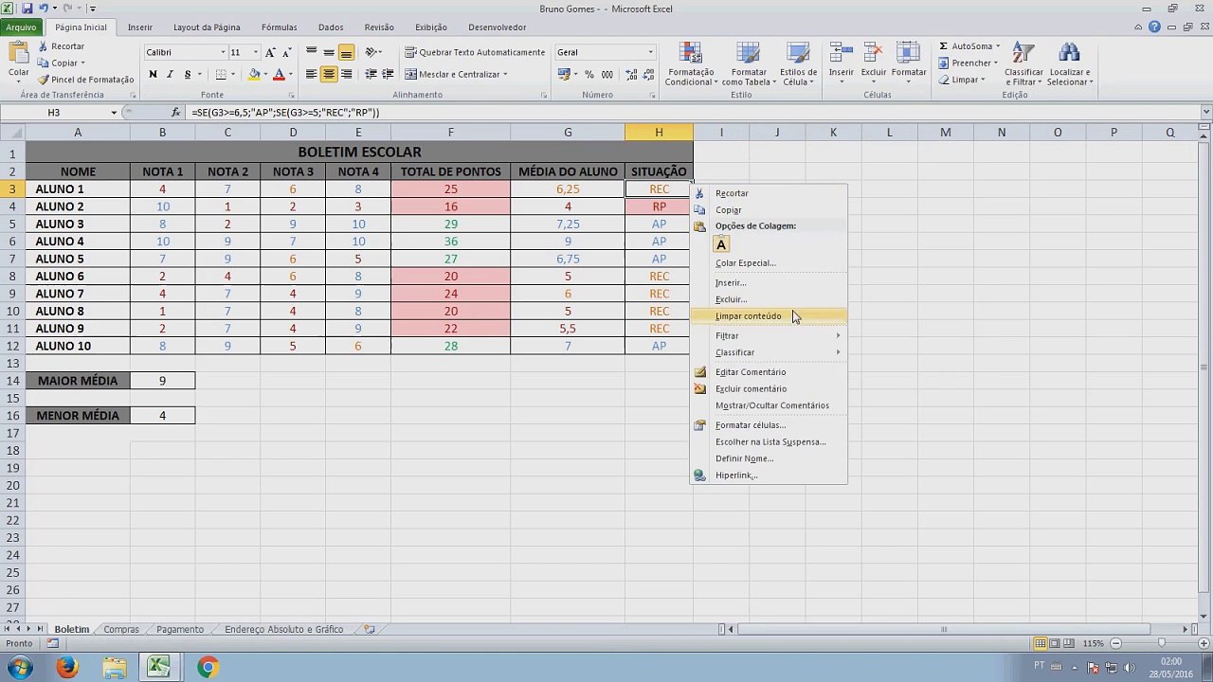Decrease the cell indent
Viewport: 1213px width, 682px height.
click(371, 74)
